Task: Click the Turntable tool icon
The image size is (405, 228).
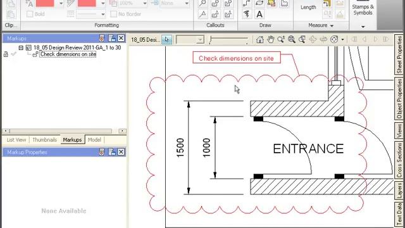Action: click(323, 39)
